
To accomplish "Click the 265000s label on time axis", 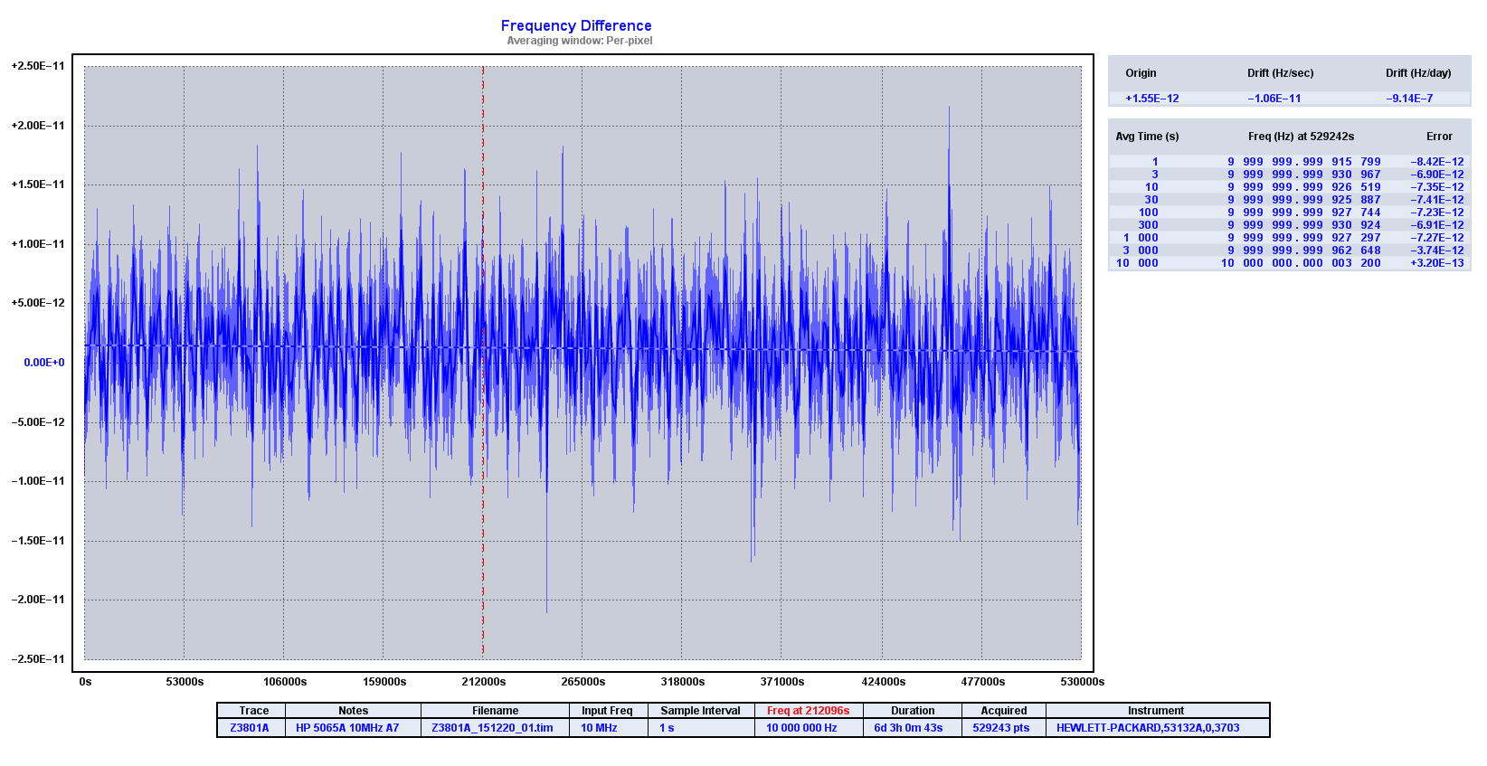I will pos(583,682).
